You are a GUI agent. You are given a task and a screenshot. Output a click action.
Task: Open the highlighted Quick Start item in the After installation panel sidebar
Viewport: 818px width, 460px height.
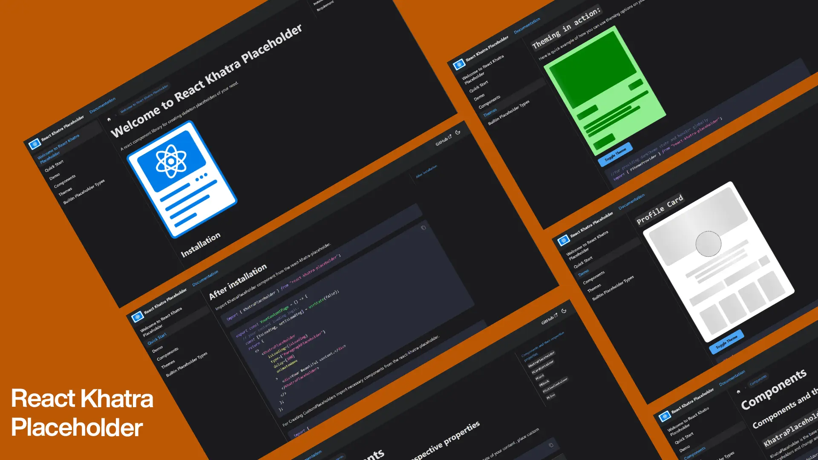[157, 339]
